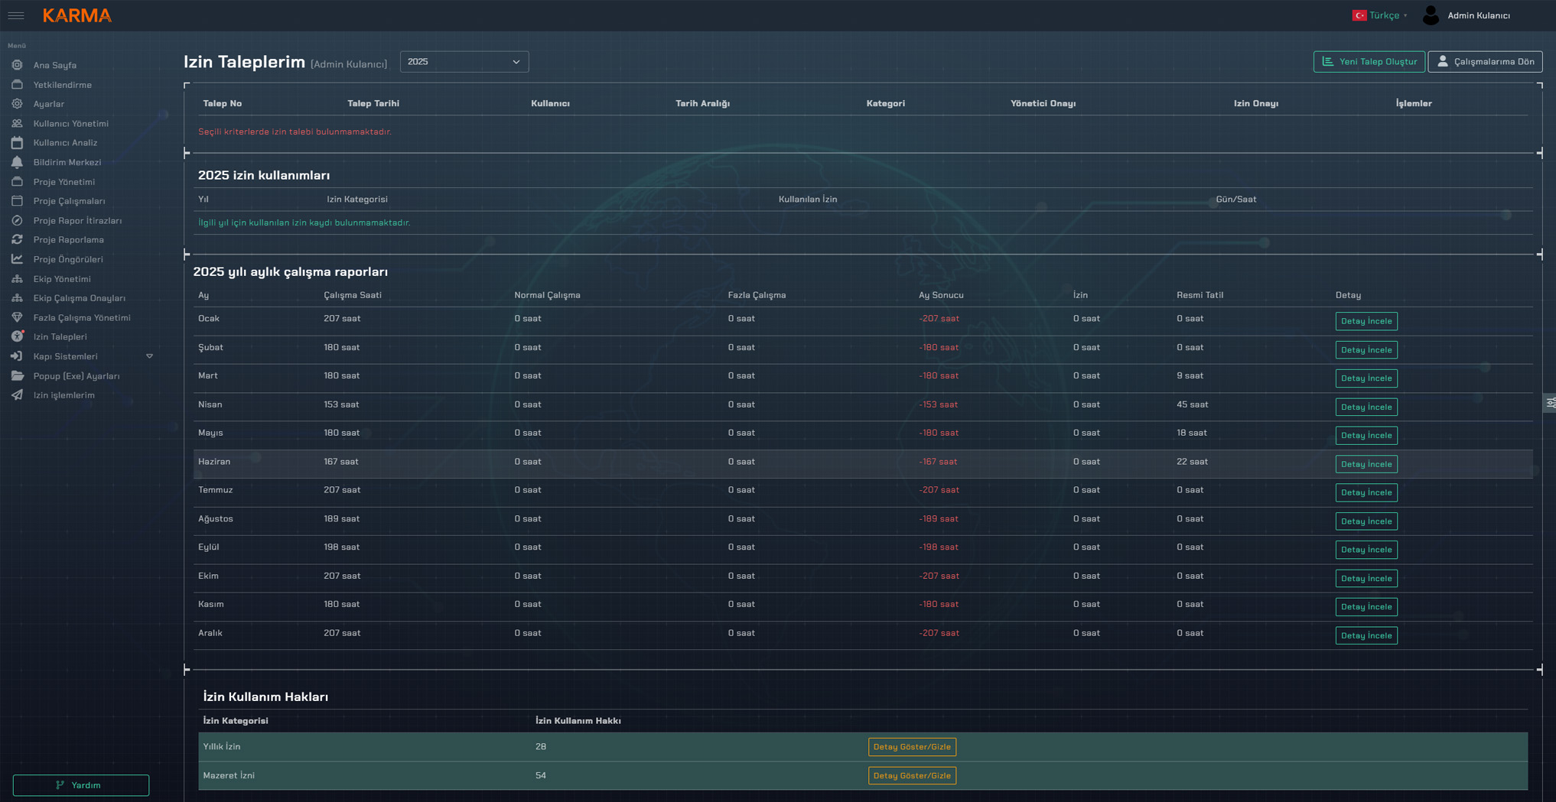Click the İzin İşlemleri paper plane icon
The image size is (1556, 802).
click(x=17, y=395)
